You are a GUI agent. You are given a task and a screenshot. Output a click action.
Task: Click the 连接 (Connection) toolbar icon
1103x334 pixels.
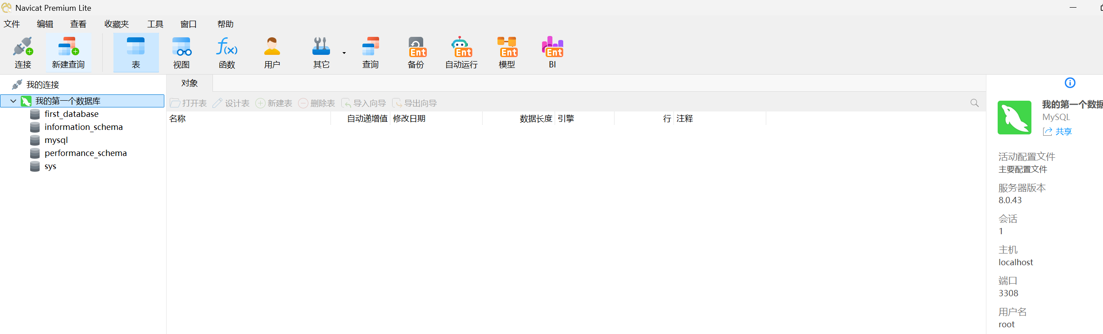point(23,53)
